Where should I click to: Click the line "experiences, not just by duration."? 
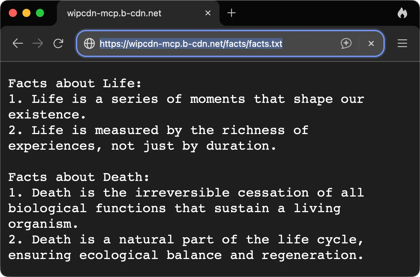tap(142, 146)
